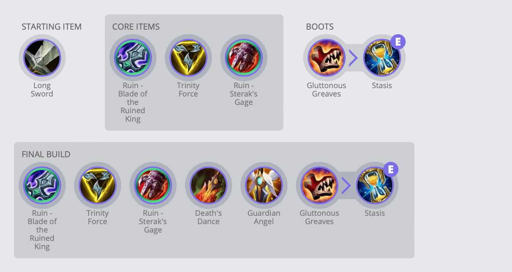Click the arrow chevron between Boots items
Screen dimensions: 512x272
[353, 58]
